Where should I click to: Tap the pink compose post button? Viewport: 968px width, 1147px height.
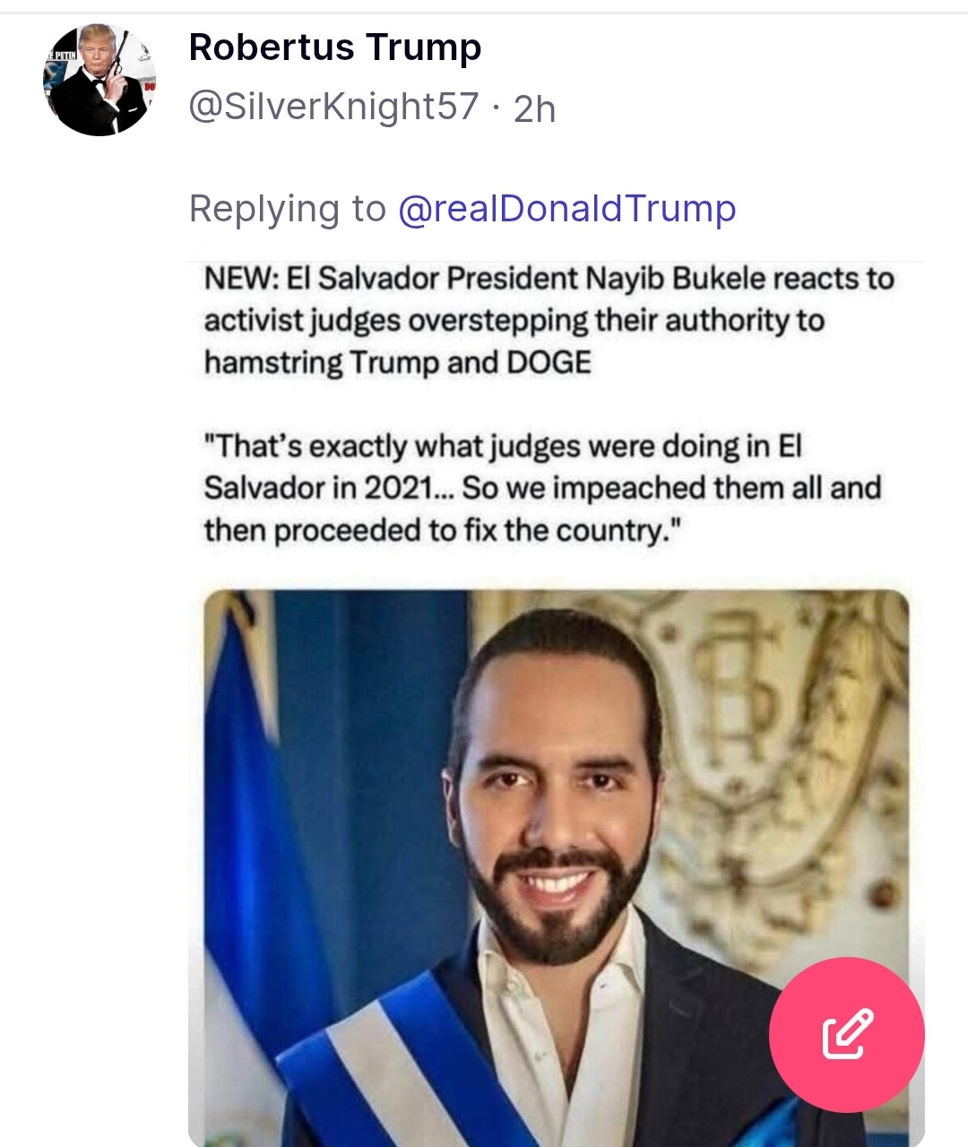pyautogui.click(x=846, y=1034)
